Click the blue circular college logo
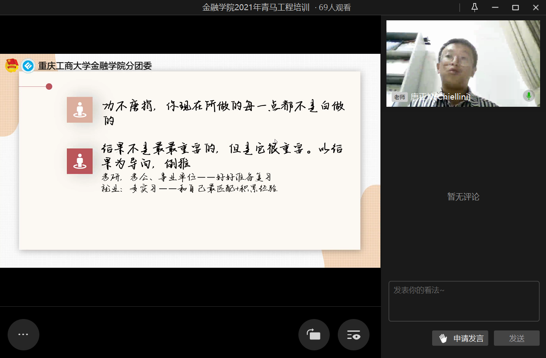 point(28,66)
